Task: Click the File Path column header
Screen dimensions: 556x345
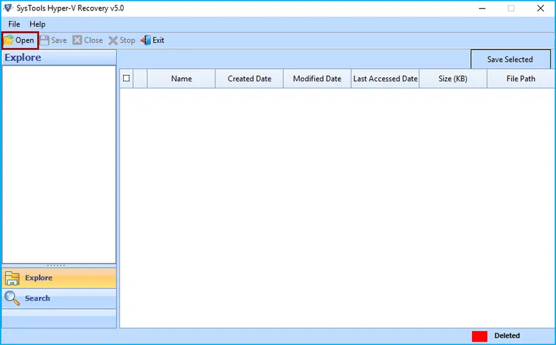Action: coord(521,79)
